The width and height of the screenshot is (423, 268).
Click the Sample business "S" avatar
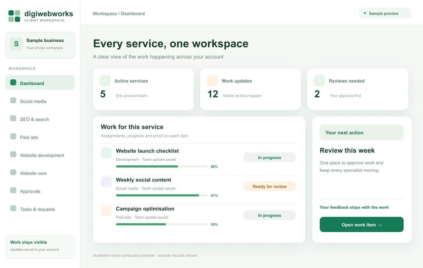pyautogui.click(x=16, y=44)
